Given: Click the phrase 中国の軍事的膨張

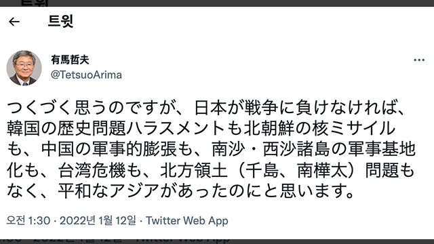Looking at the screenshot, I should (x=108, y=149).
